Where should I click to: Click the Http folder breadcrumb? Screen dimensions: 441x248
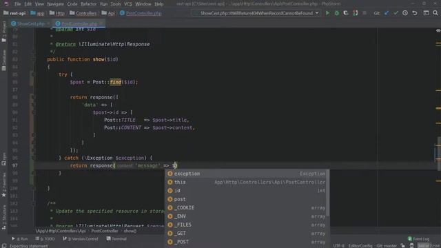[57, 13]
